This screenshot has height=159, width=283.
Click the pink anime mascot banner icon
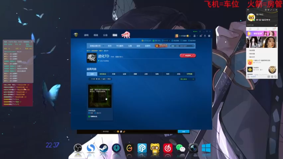click(x=126, y=35)
